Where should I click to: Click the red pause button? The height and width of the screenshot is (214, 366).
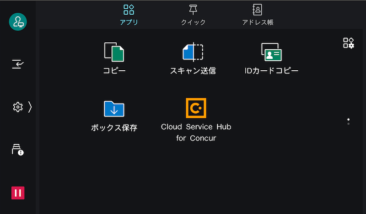click(x=18, y=193)
